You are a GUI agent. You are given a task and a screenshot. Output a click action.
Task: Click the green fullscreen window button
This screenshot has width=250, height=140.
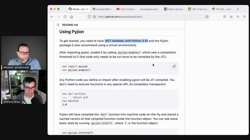[58, 9]
